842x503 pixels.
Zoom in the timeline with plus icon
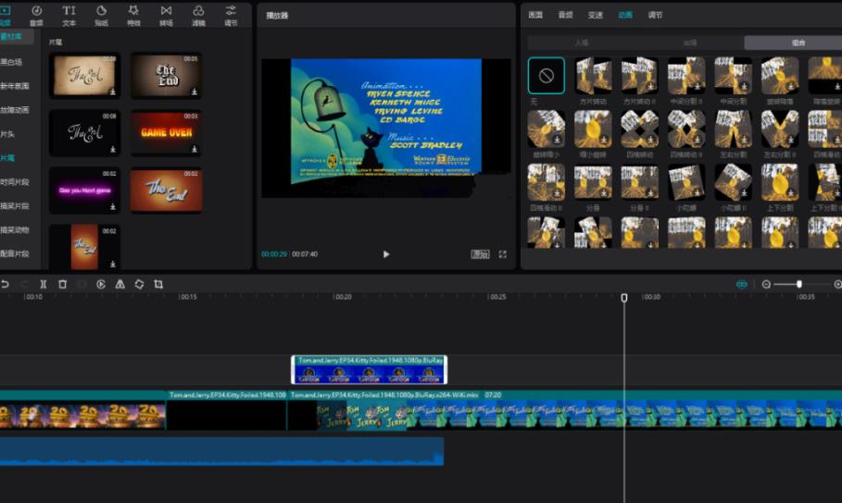(837, 284)
